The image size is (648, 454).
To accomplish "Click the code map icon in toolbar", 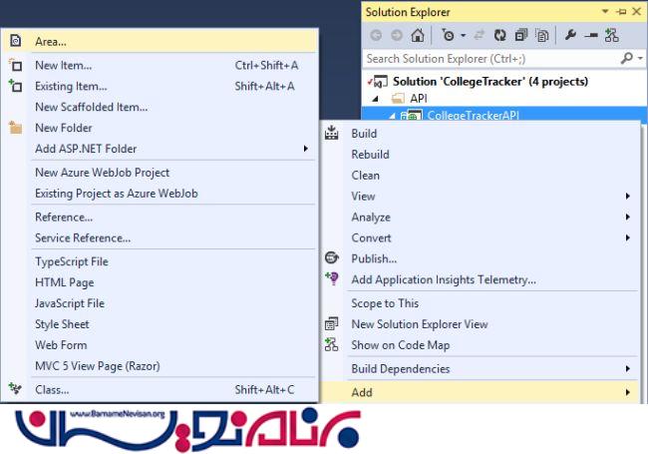I will [x=611, y=36].
